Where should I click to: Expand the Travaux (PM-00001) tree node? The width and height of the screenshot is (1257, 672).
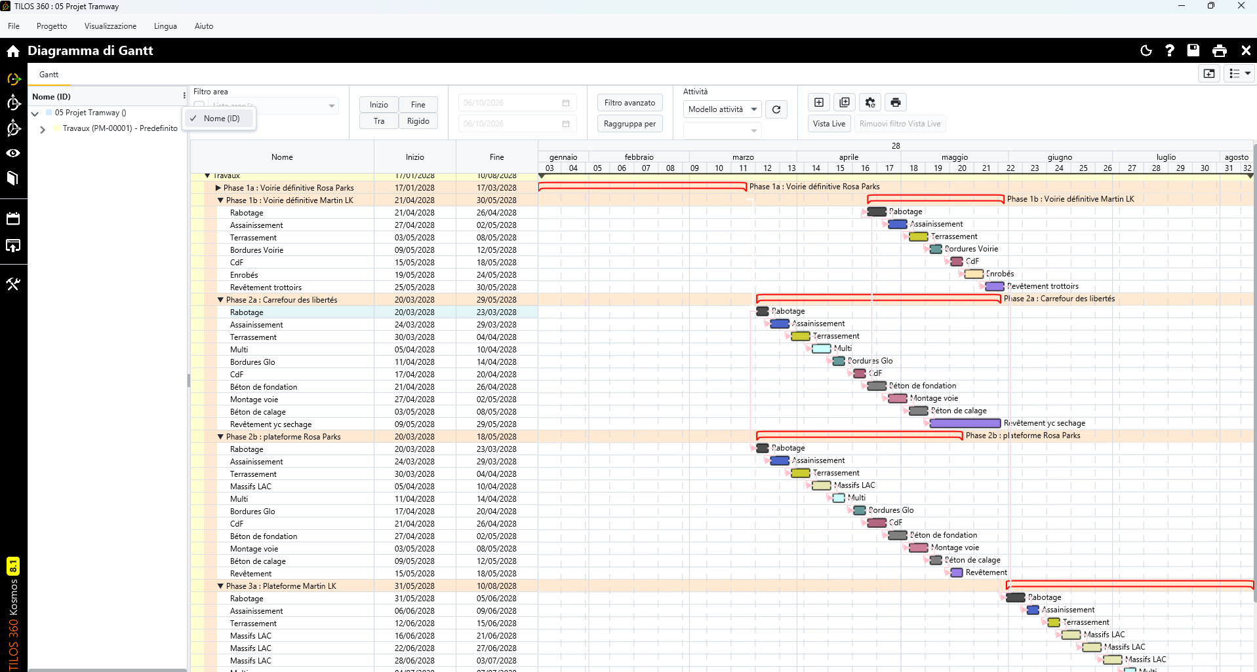point(43,129)
